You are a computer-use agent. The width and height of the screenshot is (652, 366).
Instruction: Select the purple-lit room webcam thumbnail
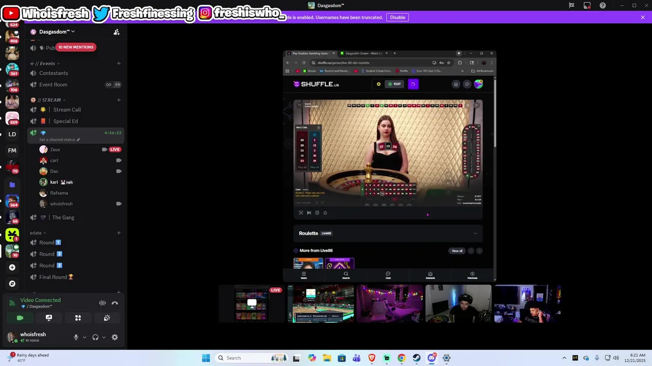390,303
